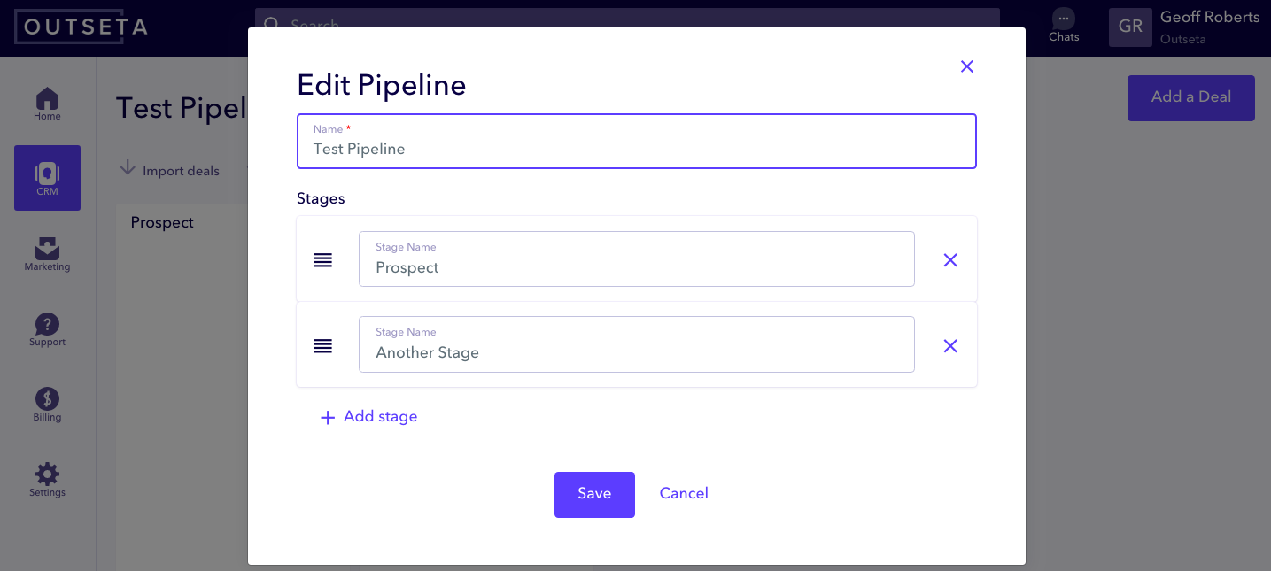Click in the pipeline Name field
The width and height of the screenshot is (1271, 571).
point(636,147)
